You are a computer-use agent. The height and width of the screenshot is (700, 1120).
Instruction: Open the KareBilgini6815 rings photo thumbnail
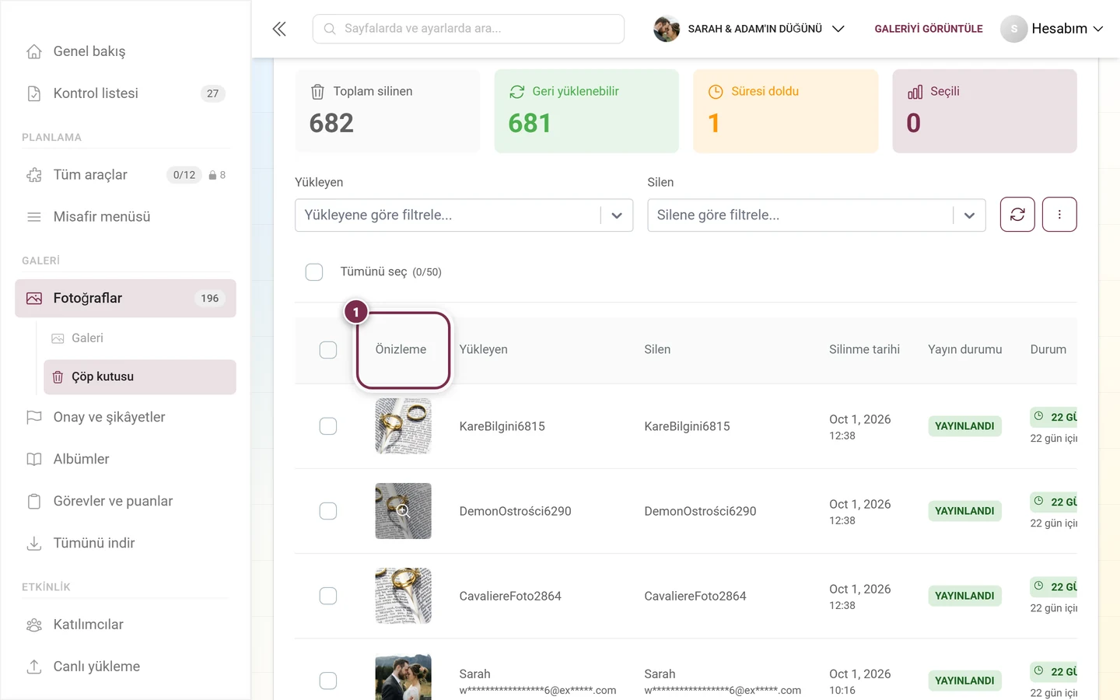403,426
